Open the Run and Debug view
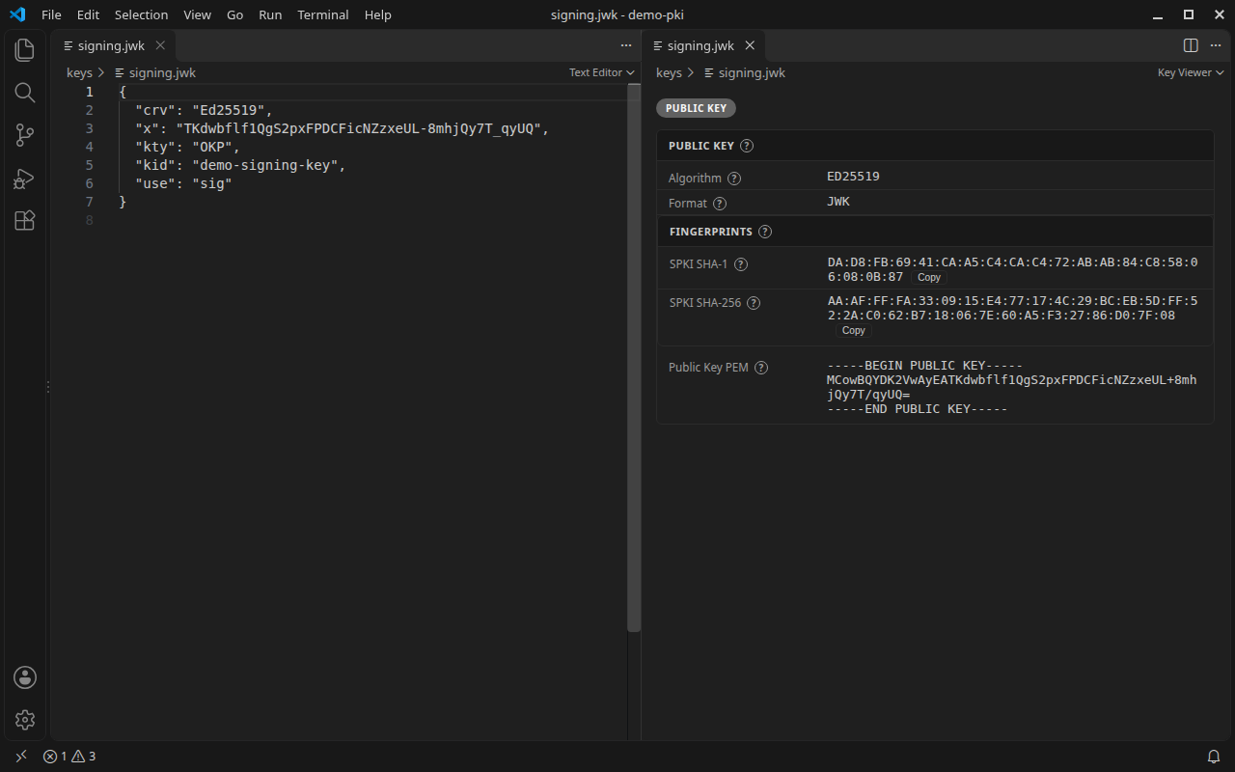 tap(25, 179)
